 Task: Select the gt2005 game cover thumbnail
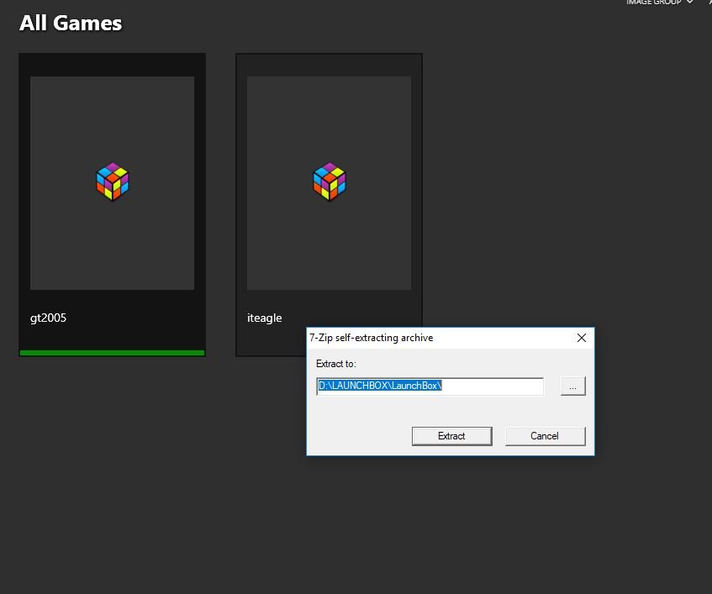click(x=112, y=183)
